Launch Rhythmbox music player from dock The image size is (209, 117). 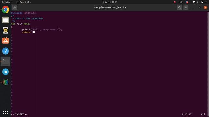[x=6, y=30]
